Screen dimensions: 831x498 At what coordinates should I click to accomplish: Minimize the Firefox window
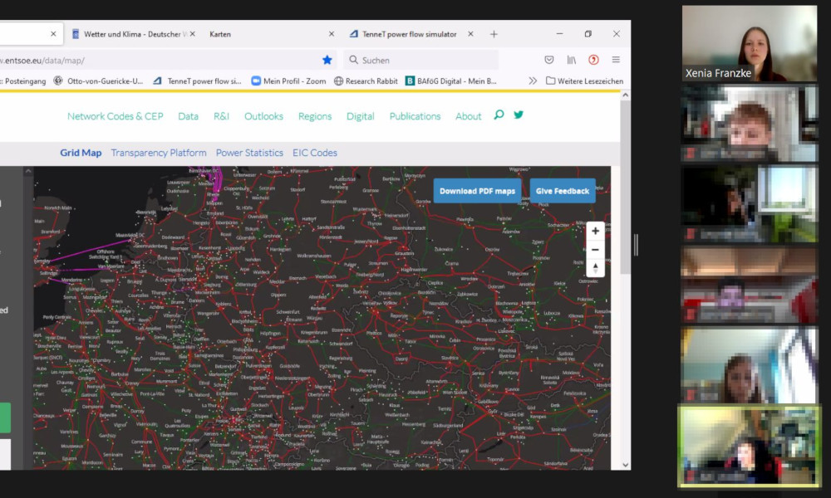tap(559, 34)
